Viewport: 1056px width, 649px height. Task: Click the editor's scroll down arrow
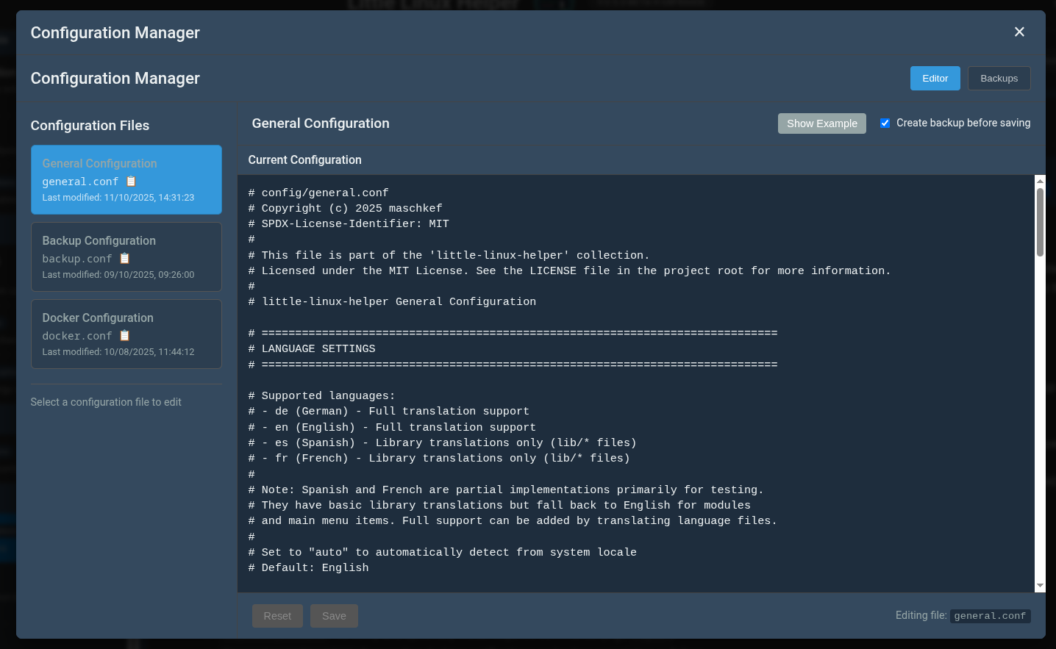click(1040, 586)
